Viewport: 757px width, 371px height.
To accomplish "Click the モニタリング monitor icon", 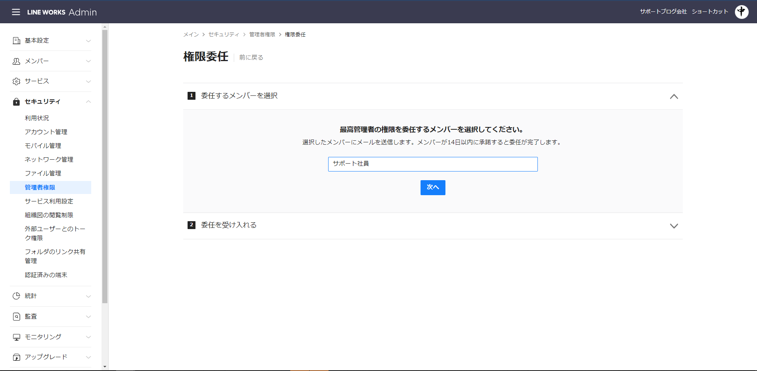I will (16, 337).
